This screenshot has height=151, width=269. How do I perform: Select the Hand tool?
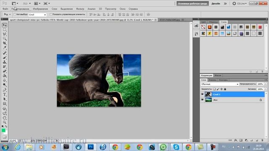pos(5,118)
